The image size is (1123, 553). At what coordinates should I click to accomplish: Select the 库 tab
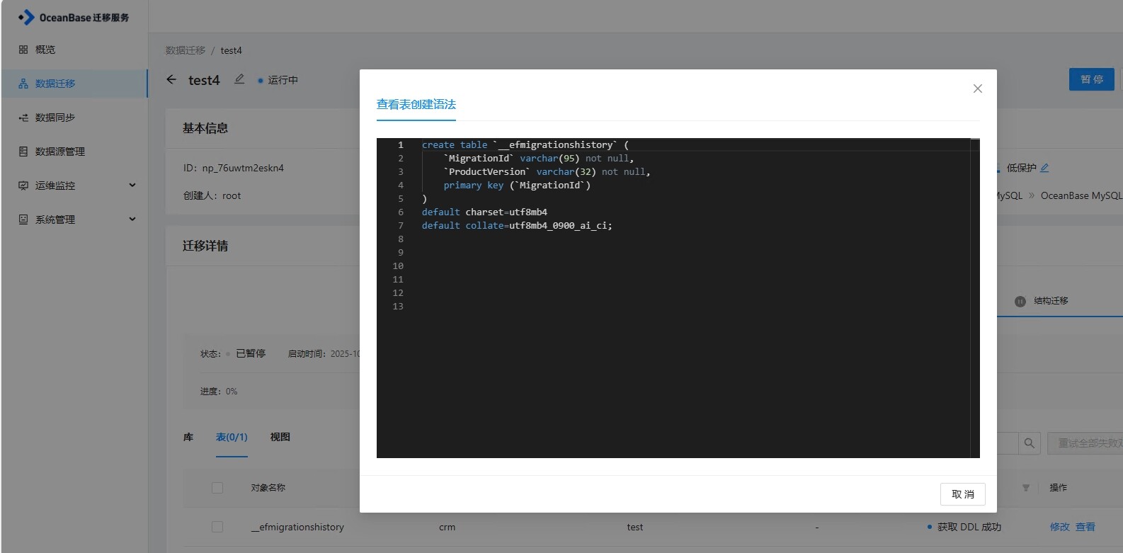tap(188, 437)
